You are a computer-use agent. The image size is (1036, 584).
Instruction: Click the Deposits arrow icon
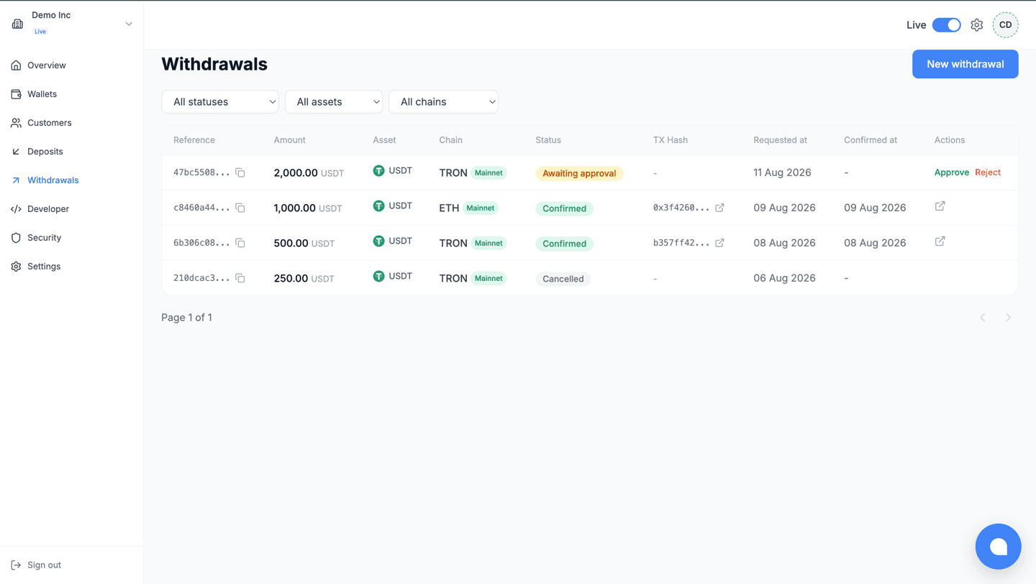pos(16,152)
